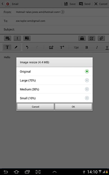Set high priority with exclamation icon

tap(17, 38)
